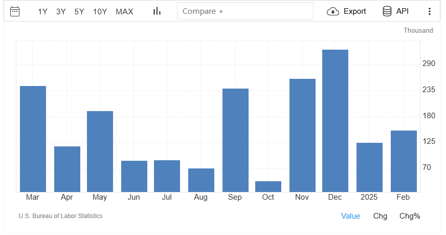The width and height of the screenshot is (446, 235).
Task: Switch to the Chg% view
Action: point(410,216)
